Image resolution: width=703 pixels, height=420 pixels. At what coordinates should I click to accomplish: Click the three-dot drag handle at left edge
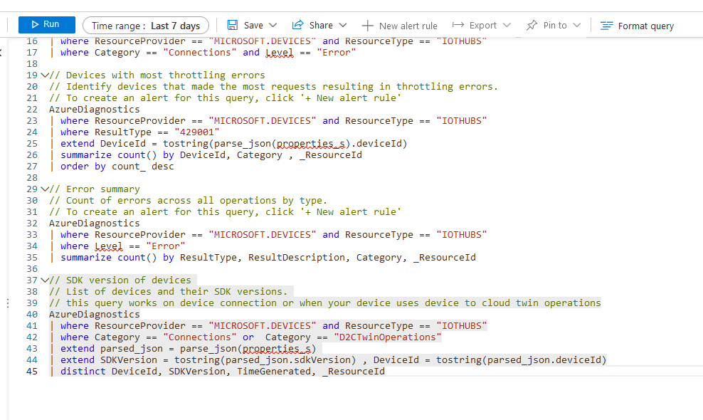(8, 303)
